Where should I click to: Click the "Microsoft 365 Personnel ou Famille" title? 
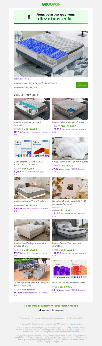69,283
